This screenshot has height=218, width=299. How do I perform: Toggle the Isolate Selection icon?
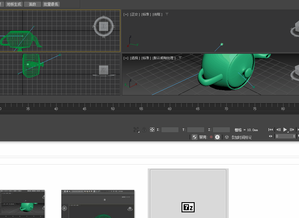(136, 130)
